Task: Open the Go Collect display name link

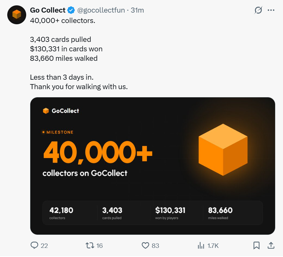Action: 48,10
